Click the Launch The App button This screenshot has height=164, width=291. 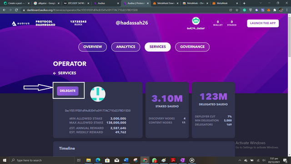point(263,23)
